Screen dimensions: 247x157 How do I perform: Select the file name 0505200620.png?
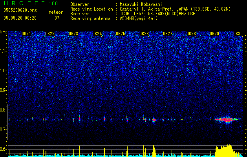coord(20,10)
